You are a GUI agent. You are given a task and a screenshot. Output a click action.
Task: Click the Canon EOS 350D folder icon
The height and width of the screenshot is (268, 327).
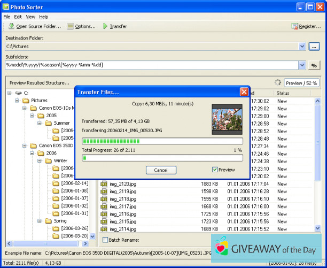(34, 146)
